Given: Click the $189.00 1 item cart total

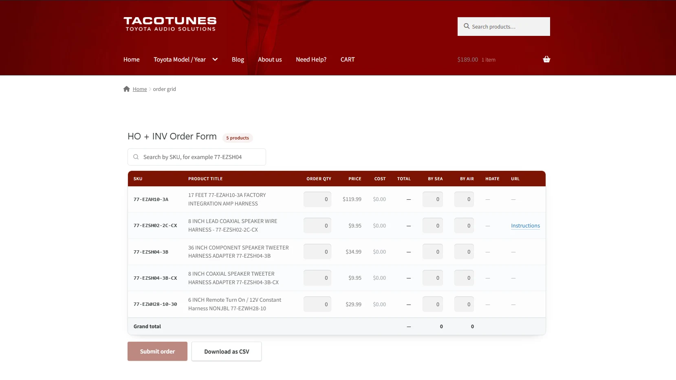Looking at the screenshot, I should (476, 60).
